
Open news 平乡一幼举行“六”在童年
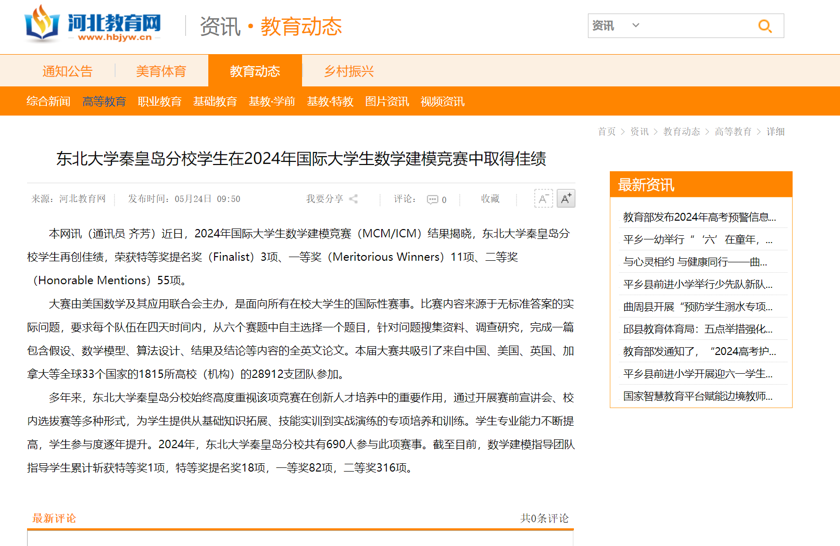coord(698,239)
